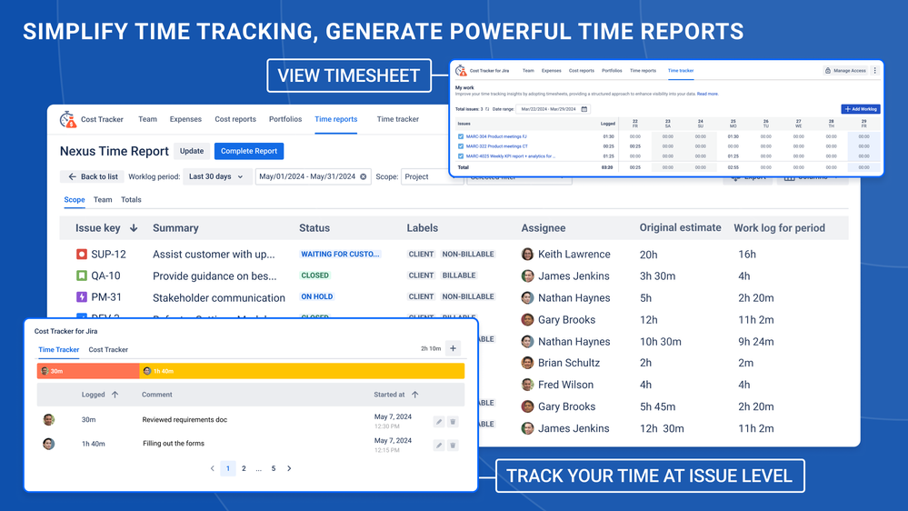
Task: Uncheck the MARC-4025 Weekly KPI report checkbox
Action: (461, 156)
